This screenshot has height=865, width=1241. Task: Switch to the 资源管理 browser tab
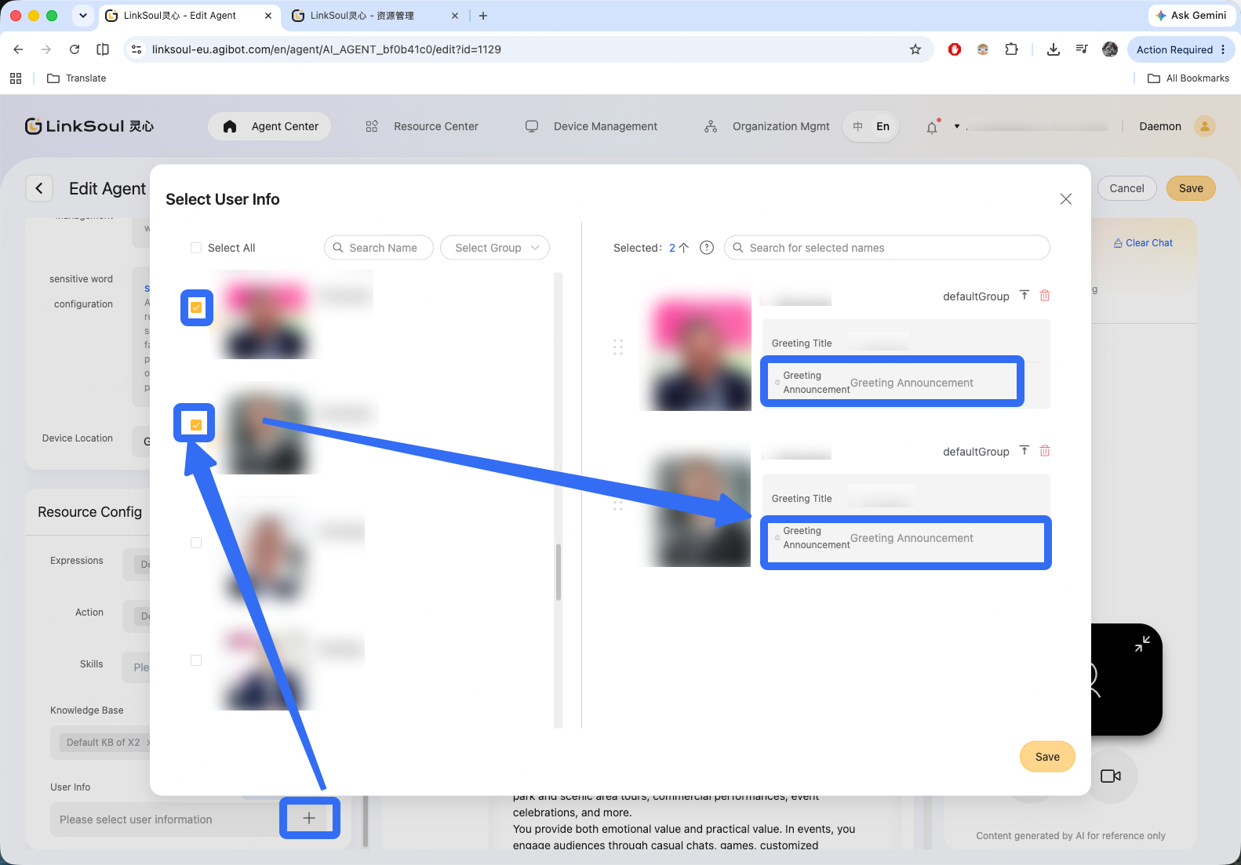(375, 16)
